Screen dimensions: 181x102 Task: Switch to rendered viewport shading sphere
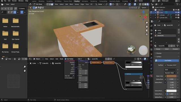click(x=148, y=4)
